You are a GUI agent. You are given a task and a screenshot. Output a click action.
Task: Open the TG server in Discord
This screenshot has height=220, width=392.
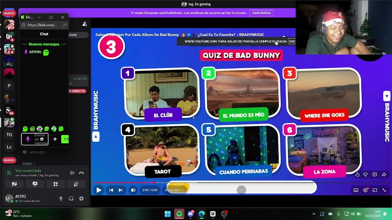[x=9, y=135]
